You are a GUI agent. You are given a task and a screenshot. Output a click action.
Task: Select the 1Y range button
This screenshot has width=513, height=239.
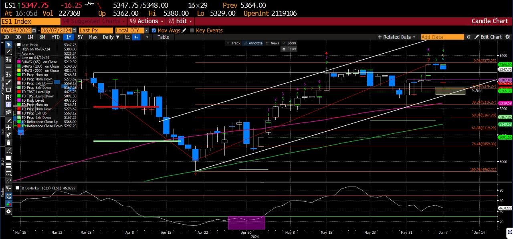tap(69, 37)
